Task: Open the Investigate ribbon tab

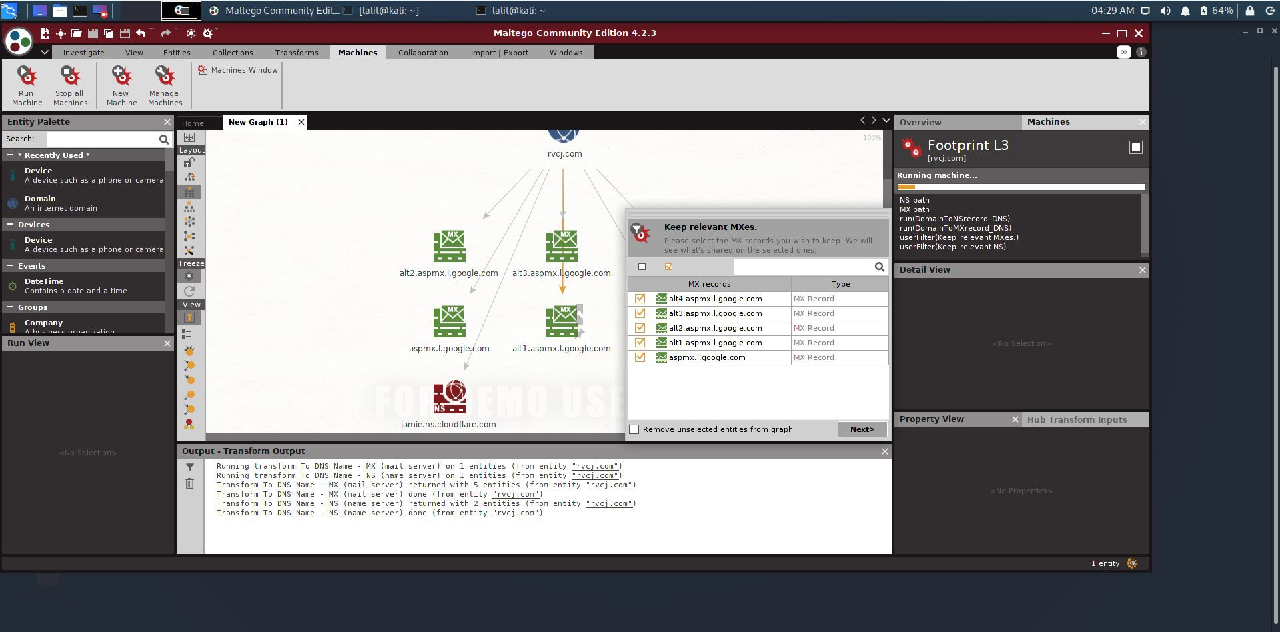Action: (x=84, y=53)
